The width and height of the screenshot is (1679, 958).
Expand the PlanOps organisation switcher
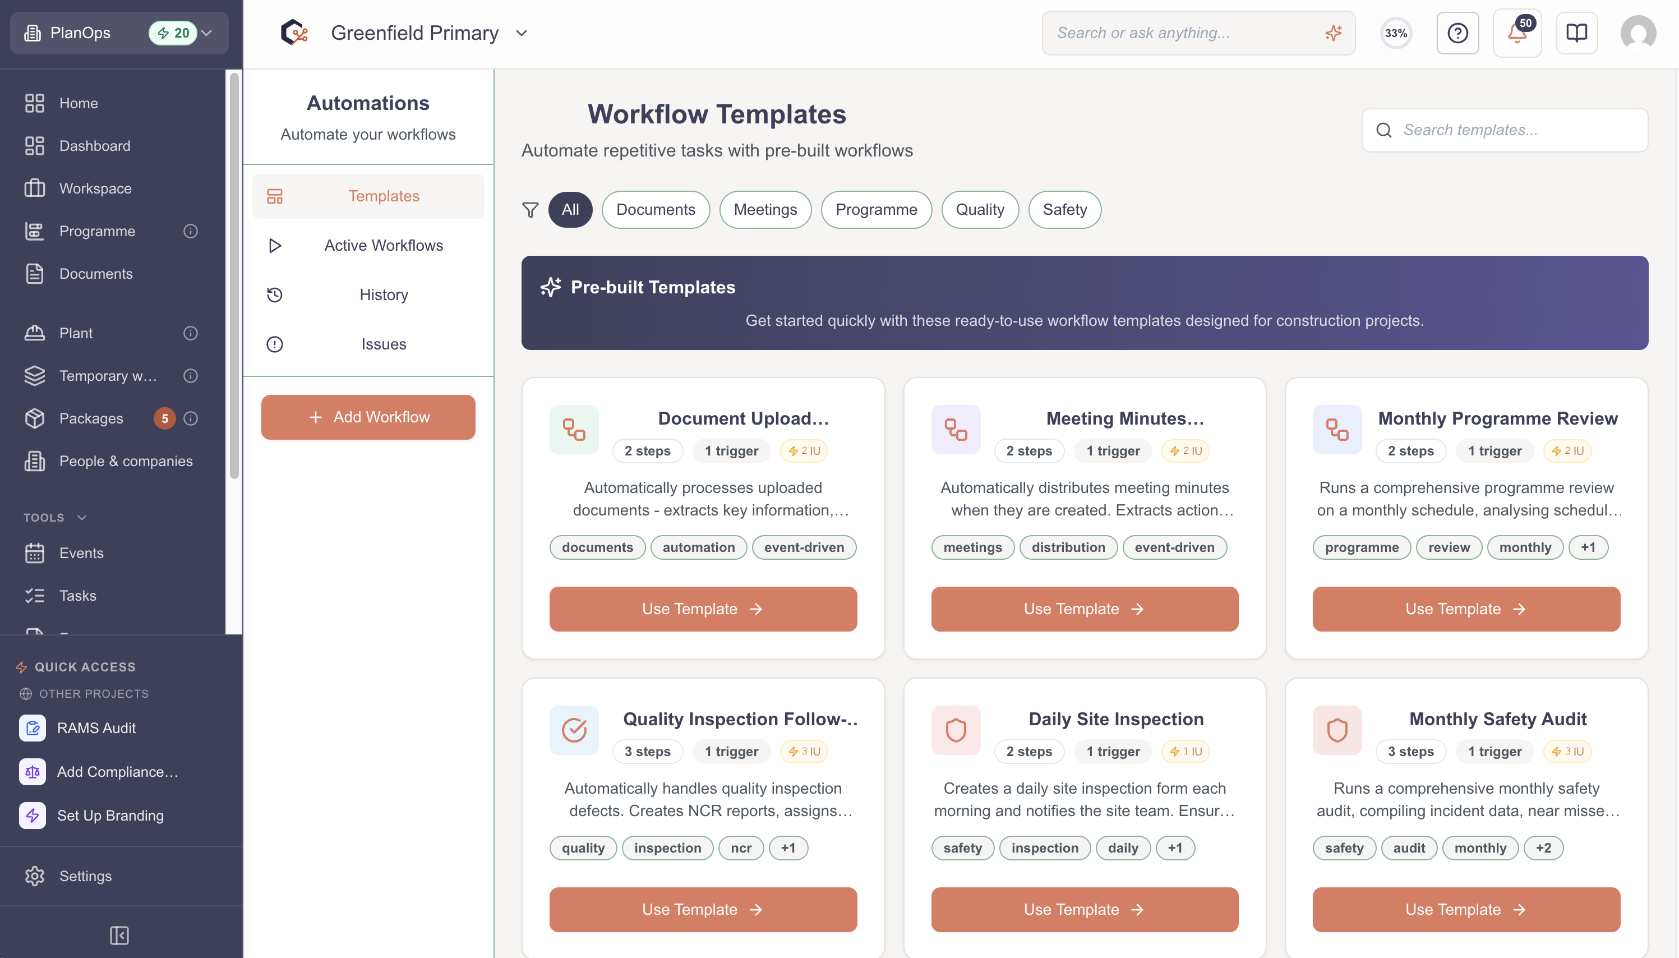[119, 33]
